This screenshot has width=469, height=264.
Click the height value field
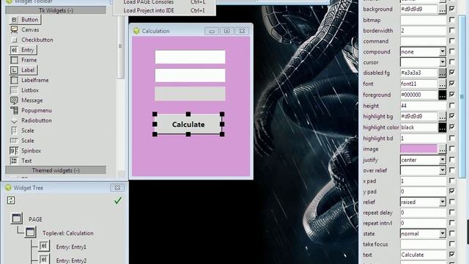pyautogui.click(x=423, y=106)
